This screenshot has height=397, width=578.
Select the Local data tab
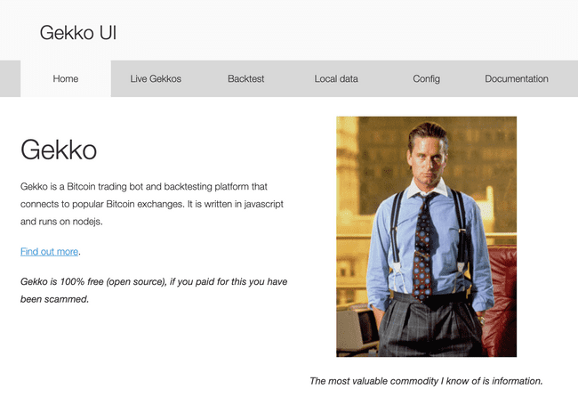pyautogui.click(x=336, y=79)
